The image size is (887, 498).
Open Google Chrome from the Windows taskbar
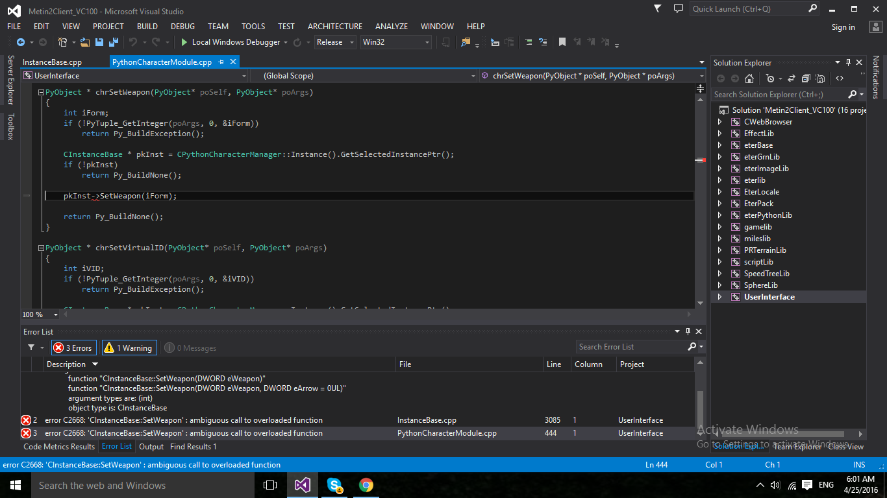point(366,485)
